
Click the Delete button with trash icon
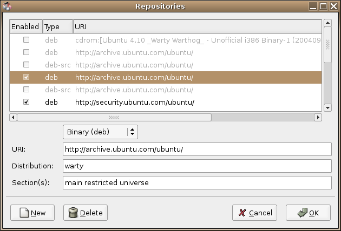(86, 213)
